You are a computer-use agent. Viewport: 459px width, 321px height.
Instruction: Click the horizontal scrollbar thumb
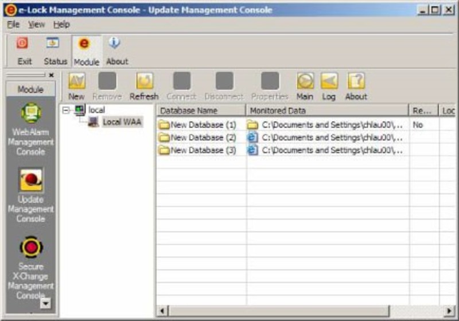[279, 311]
